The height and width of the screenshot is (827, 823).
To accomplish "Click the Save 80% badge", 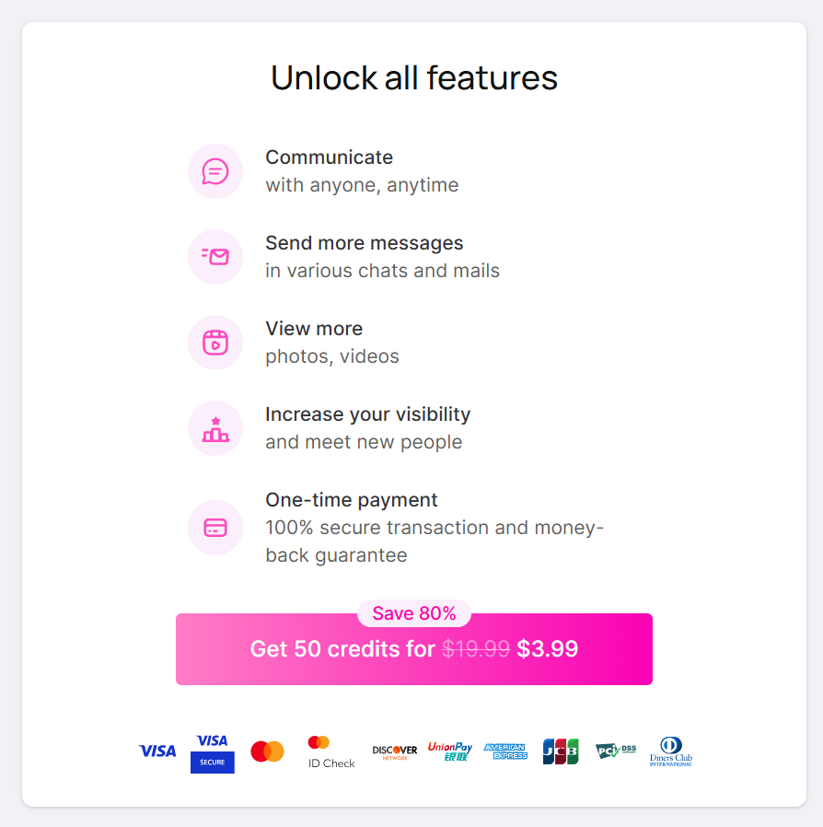I will pyautogui.click(x=414, y=613).
